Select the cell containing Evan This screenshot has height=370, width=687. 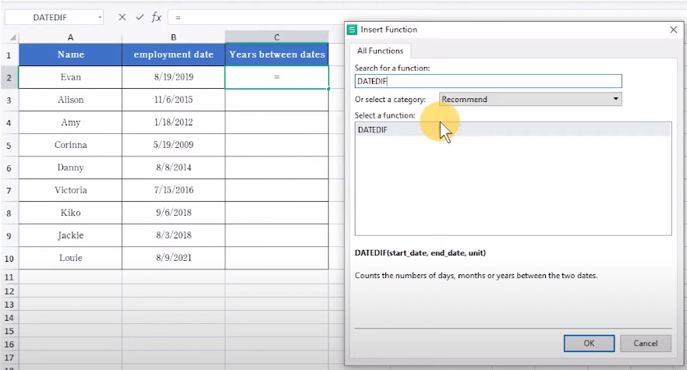(x=70, y=77)
